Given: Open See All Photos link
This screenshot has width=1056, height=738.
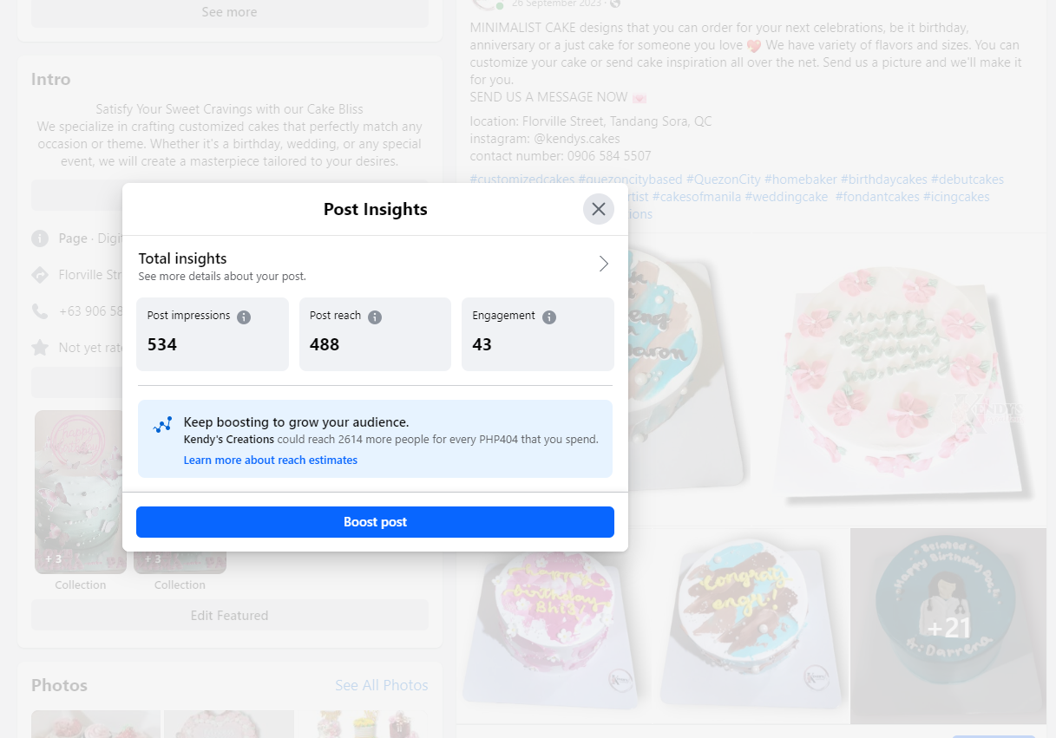Looking at the screenshot, I should 382,685.
